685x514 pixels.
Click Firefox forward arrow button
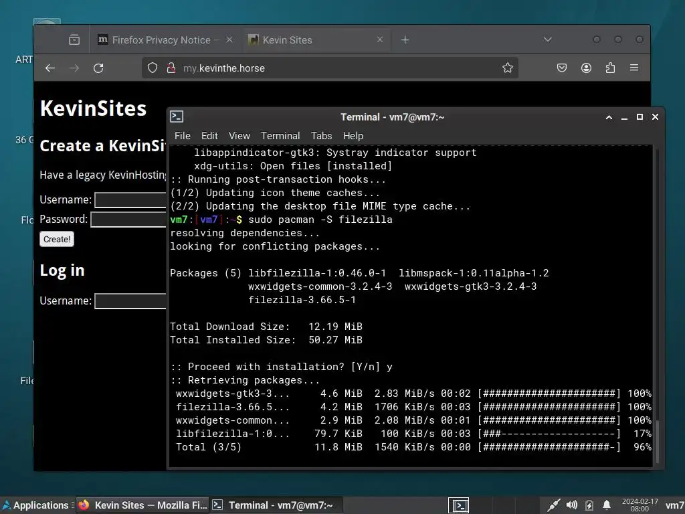74,68
